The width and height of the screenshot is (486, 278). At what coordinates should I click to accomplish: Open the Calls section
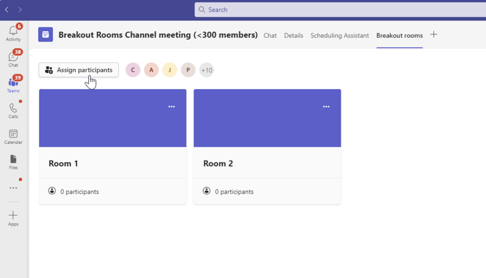coord(13,110)
